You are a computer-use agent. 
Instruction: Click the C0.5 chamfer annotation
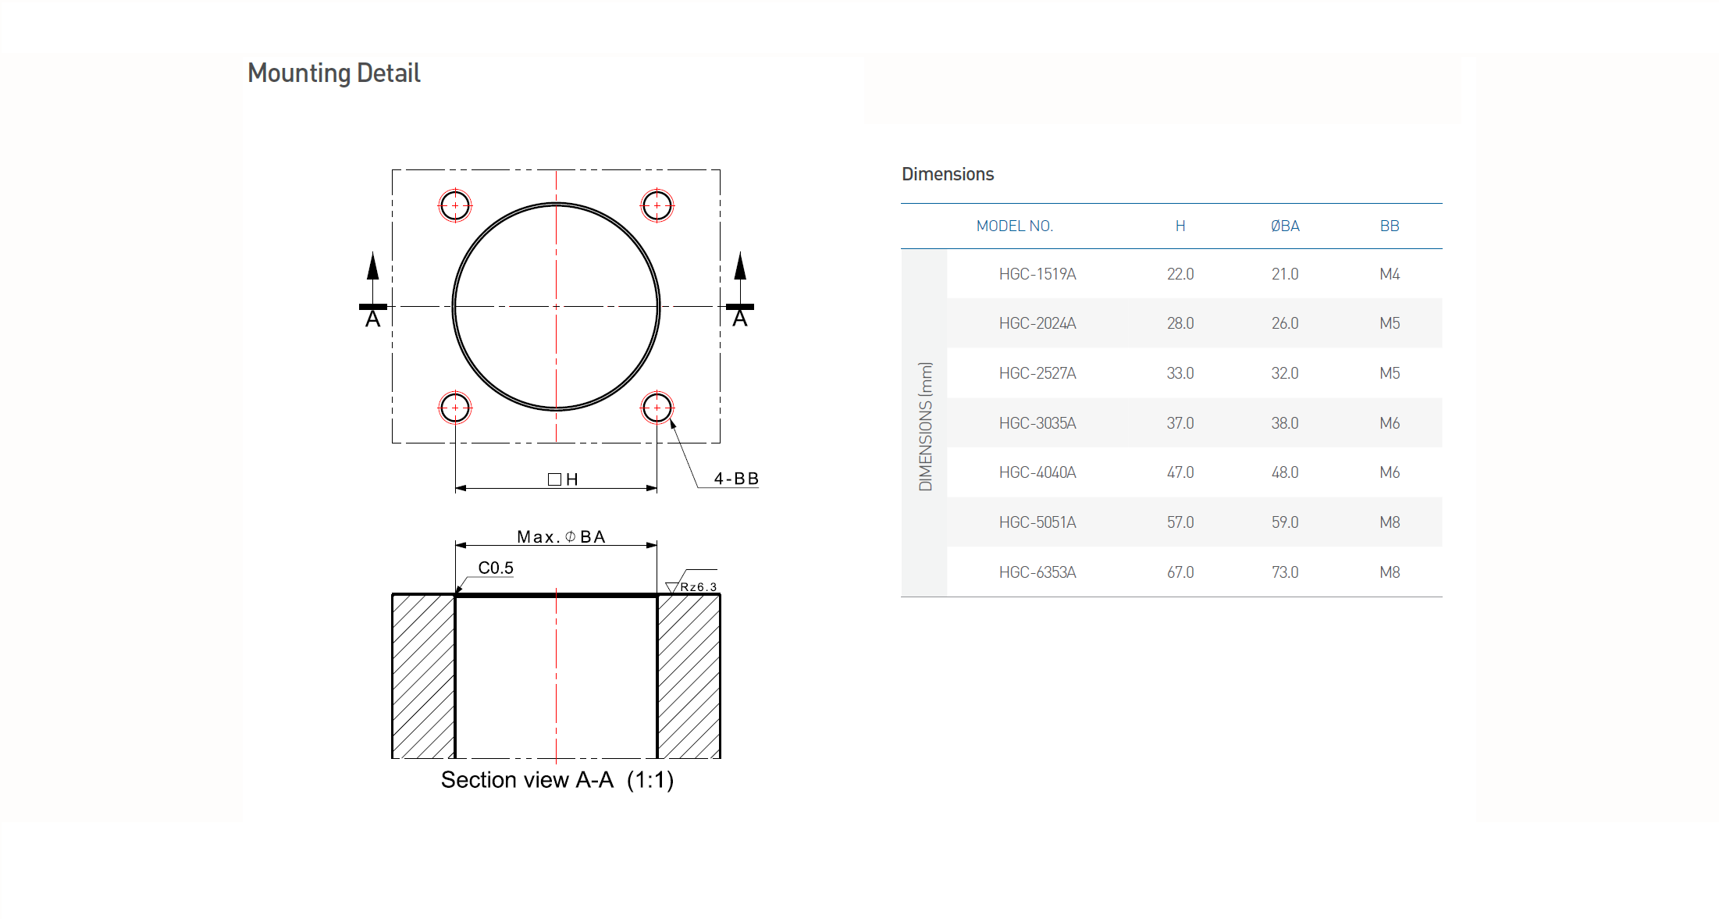tap(495, 568)
